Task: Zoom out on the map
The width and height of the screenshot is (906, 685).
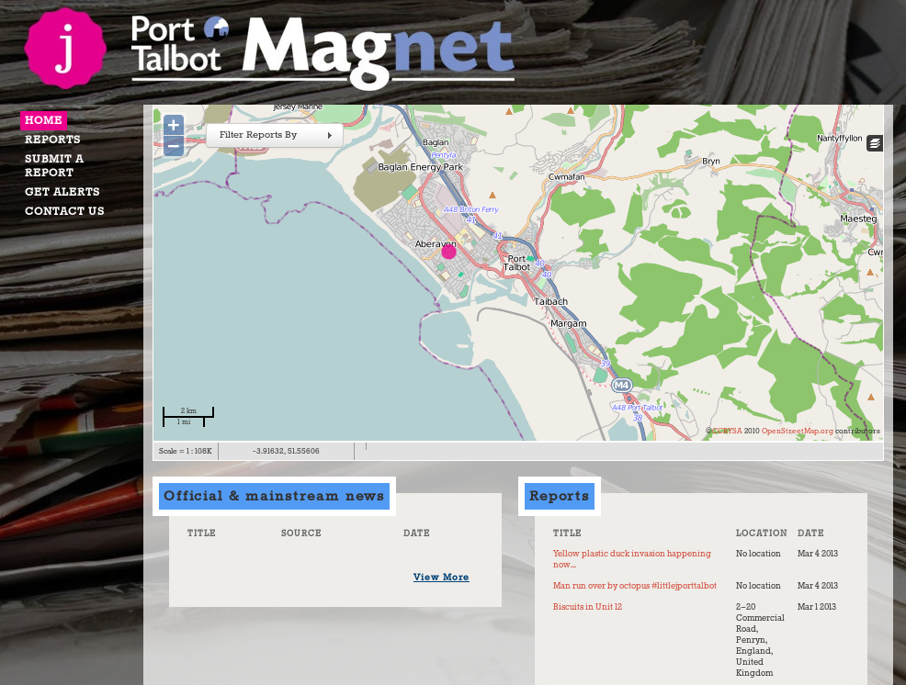Action: [x=174, y=146]
